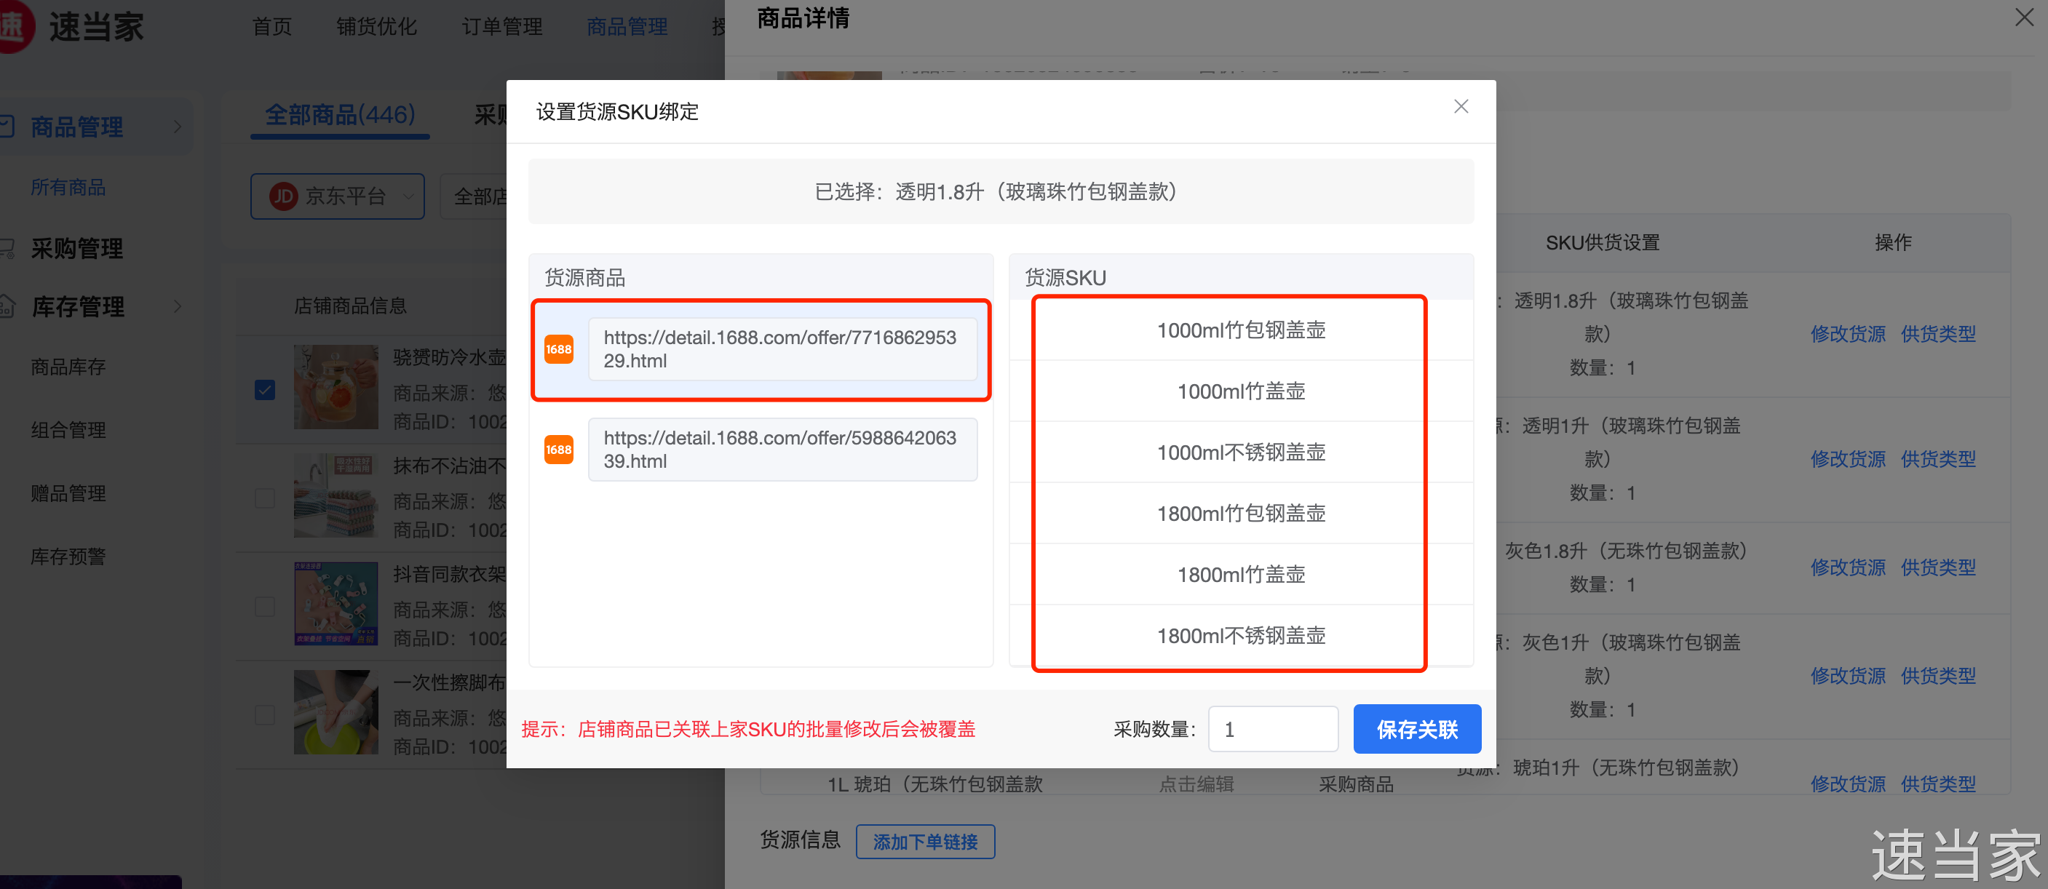Click the 1688 icon beside the second source link

(558, 450)
